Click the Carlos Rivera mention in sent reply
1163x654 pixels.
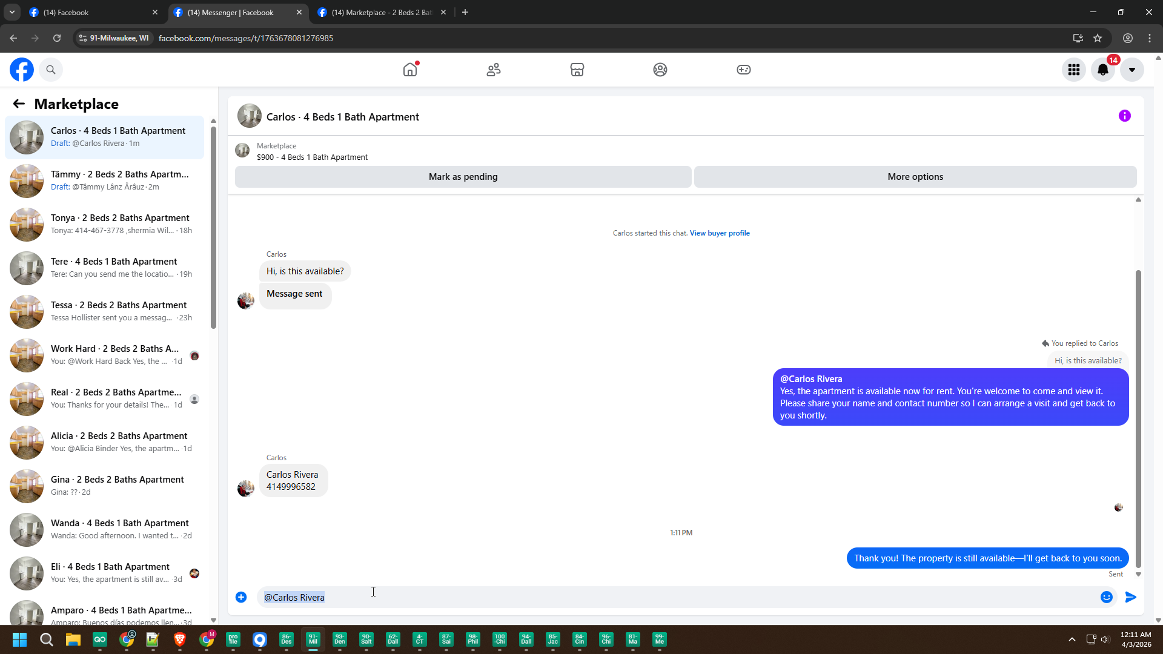point(811,379)
